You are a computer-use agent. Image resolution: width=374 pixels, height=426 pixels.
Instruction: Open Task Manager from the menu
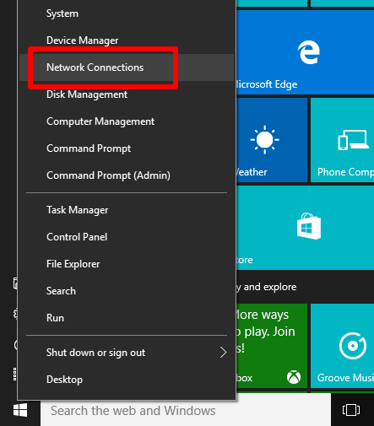(x=127, y=210)
